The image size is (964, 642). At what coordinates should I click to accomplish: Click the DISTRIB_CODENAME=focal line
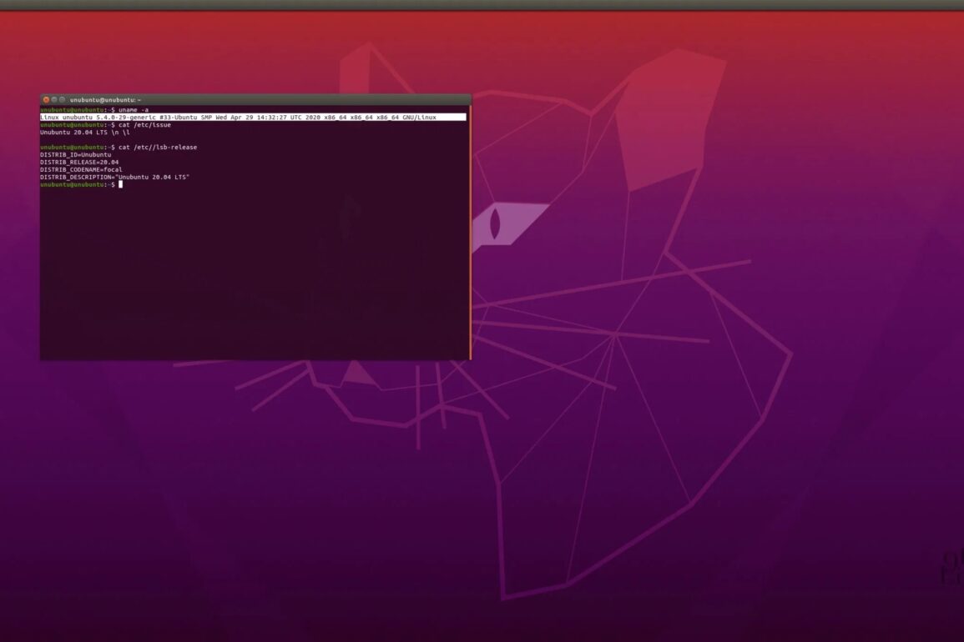tap(81, 170)
